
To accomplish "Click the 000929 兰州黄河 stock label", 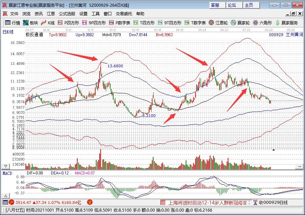I will [x=286, y=35].
